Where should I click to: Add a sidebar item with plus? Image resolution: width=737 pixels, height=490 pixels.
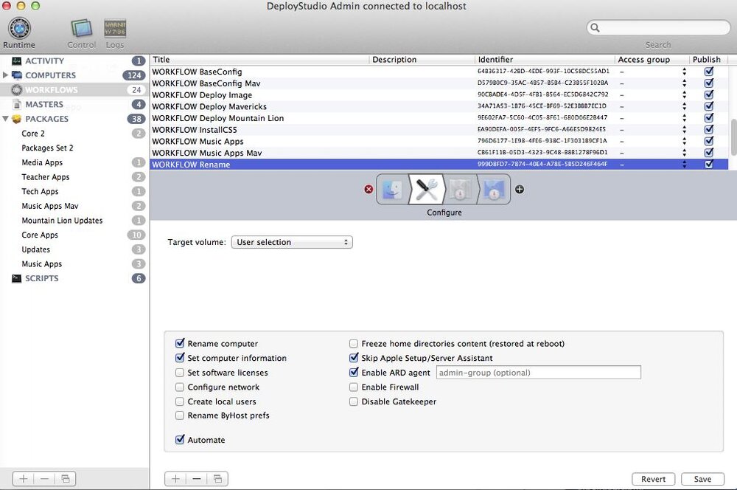pos(23,479)
